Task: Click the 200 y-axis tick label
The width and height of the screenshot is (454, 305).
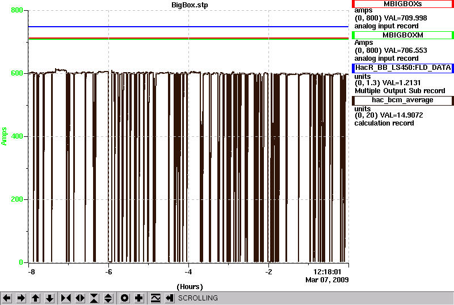Action: coord(17,199)
